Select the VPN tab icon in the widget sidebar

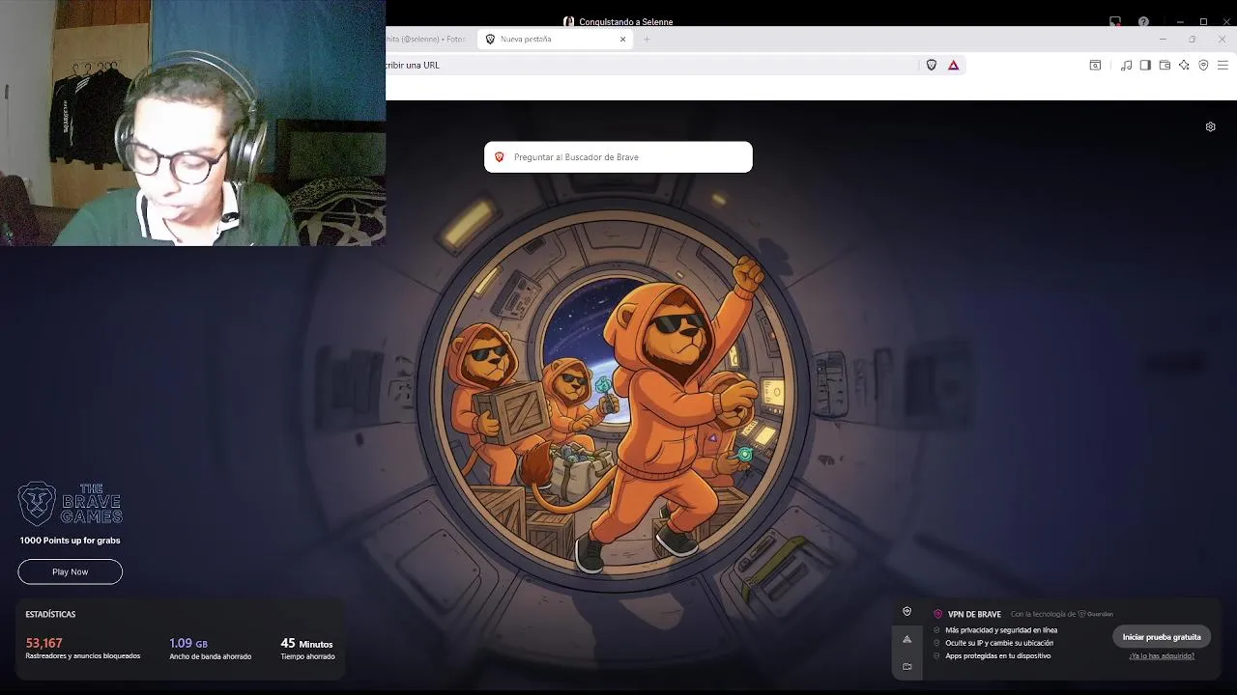[x=906, y=611]
